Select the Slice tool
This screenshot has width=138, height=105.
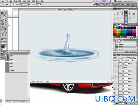pos(5,21)
